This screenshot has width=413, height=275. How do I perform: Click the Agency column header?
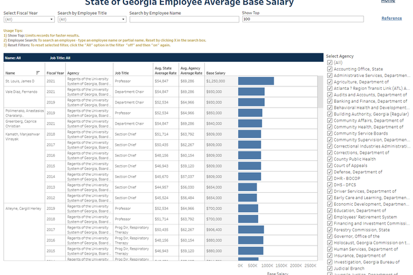tap(73, 73)
